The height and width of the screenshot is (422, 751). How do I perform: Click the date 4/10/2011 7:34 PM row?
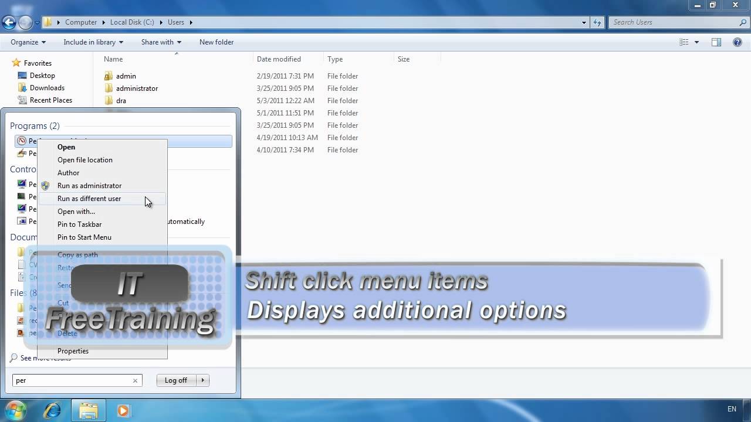(285, 150)
